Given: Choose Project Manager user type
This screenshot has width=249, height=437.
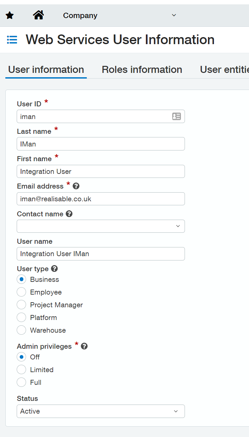Looking at the screenshot, I should pos(21,305).
